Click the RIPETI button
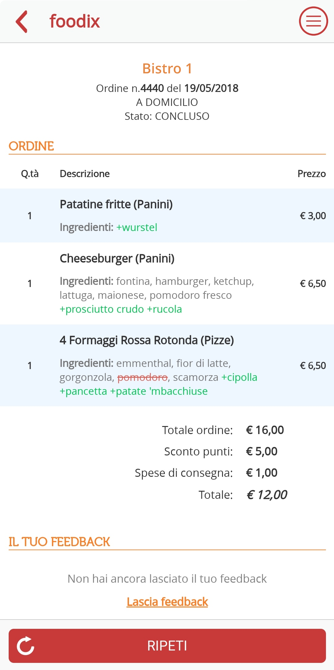Screen dimensions: 334x670 (167, 646)
